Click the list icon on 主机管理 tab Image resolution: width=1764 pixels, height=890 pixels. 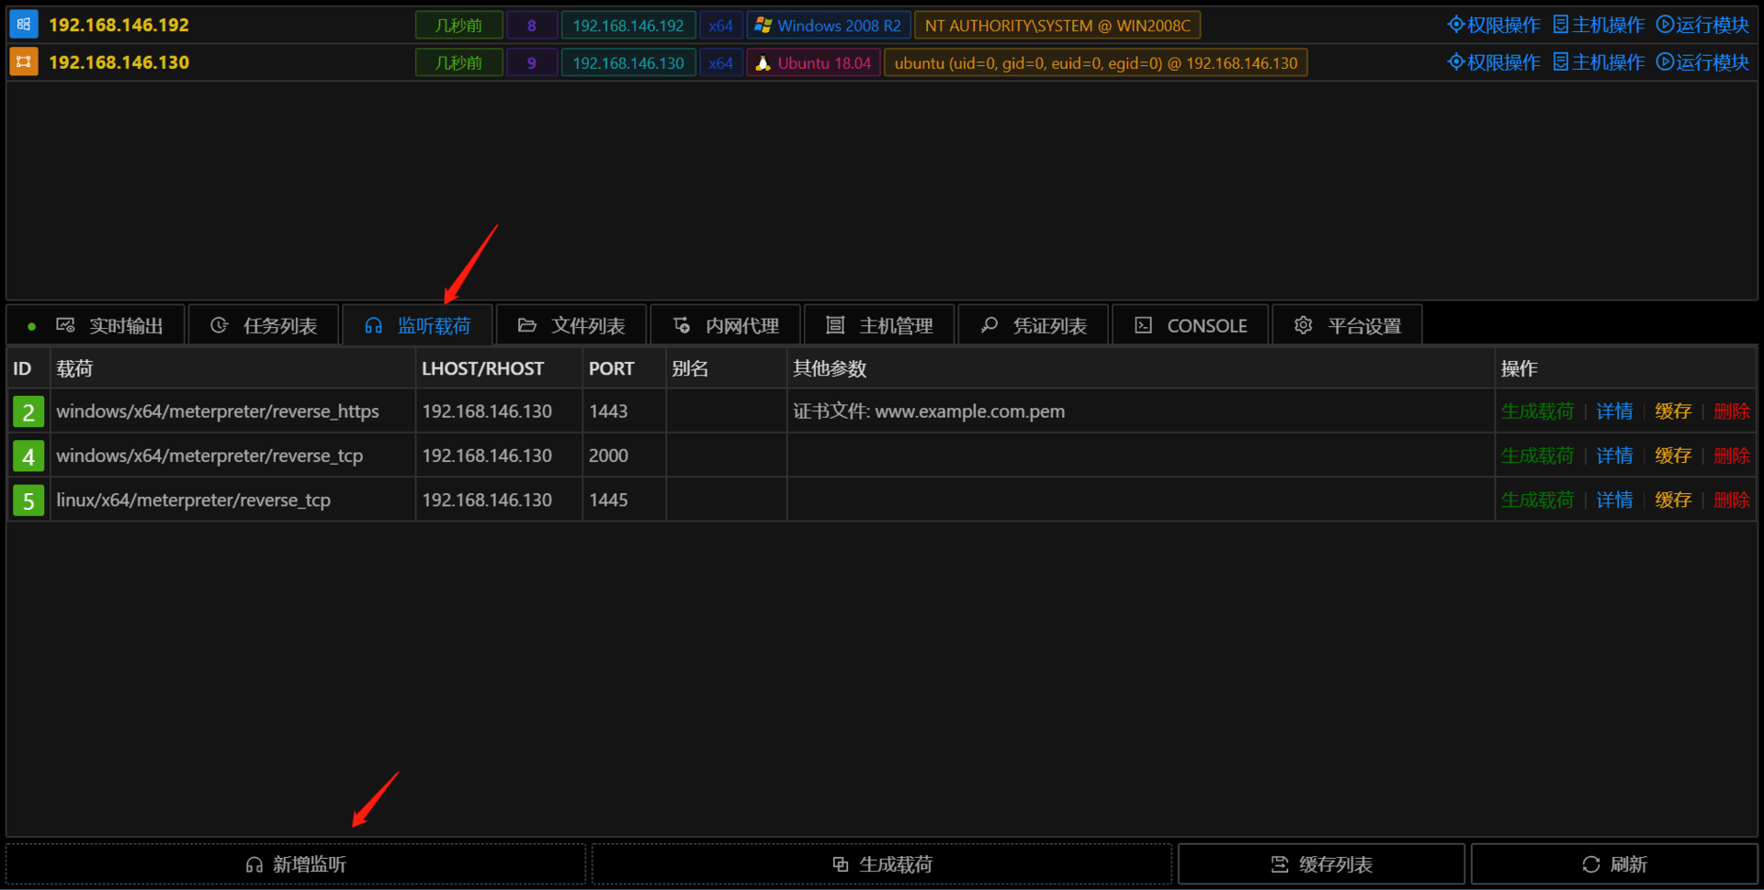(x=835, y=325)
